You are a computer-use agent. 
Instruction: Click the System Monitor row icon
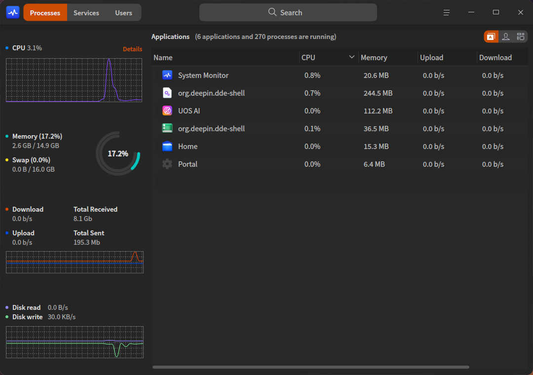tap(167, 75)
